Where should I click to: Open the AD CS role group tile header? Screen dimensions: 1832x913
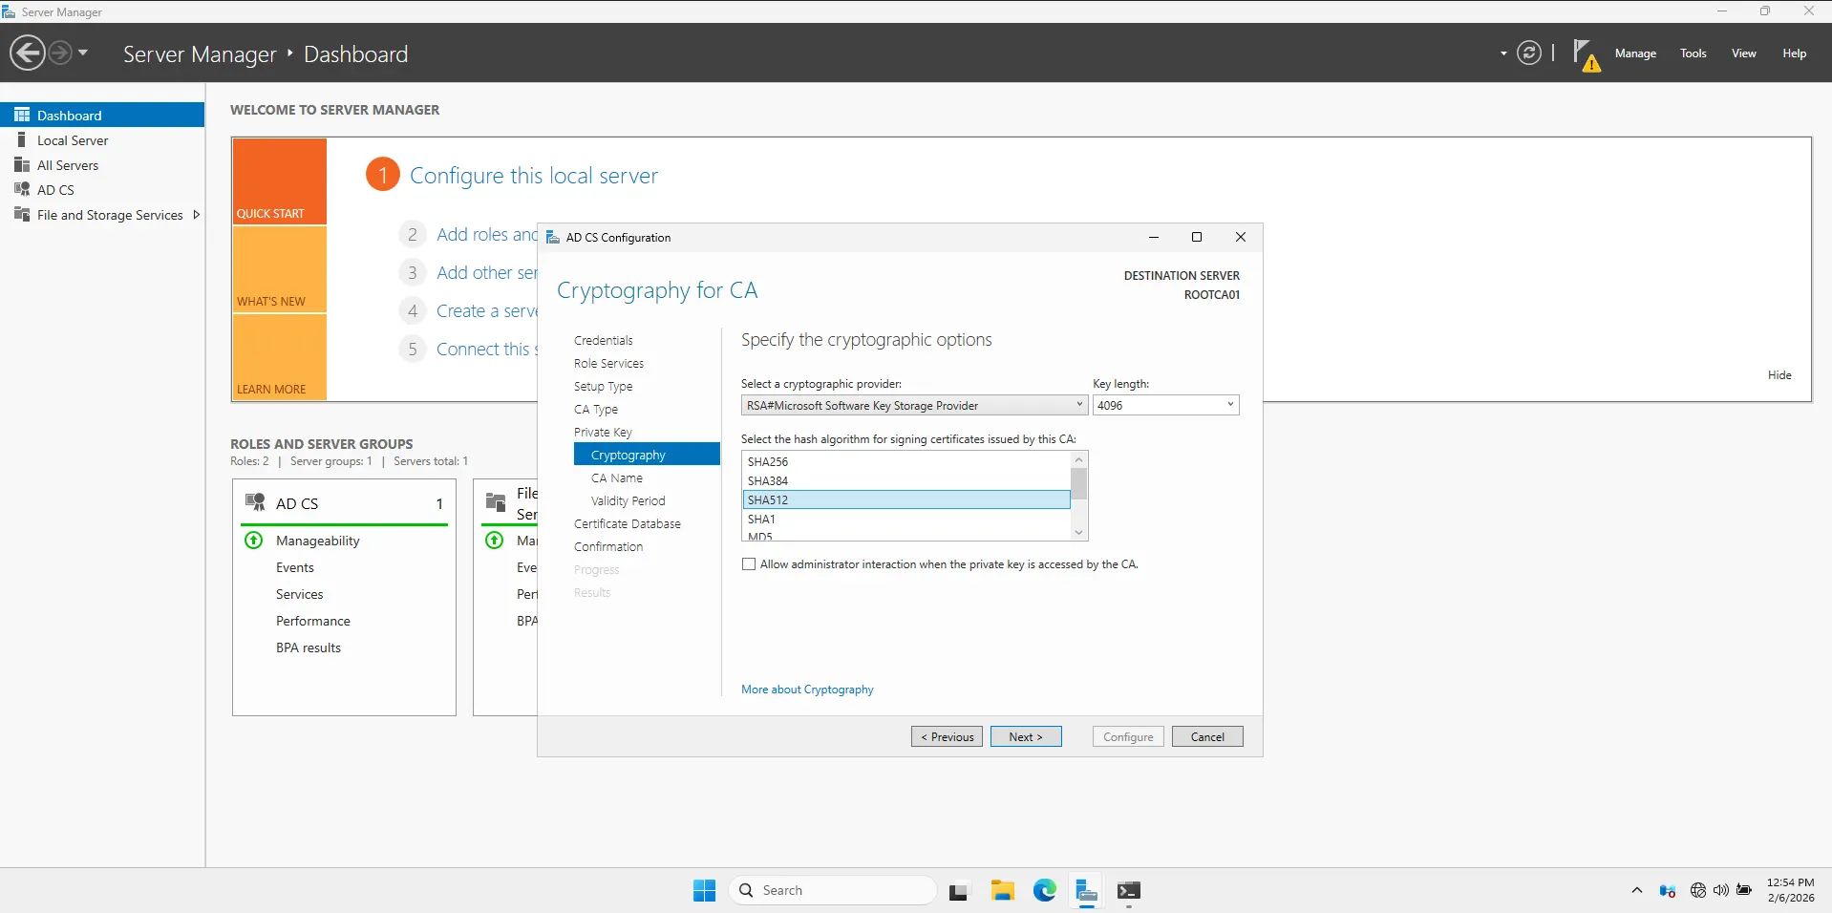point(344,503)
